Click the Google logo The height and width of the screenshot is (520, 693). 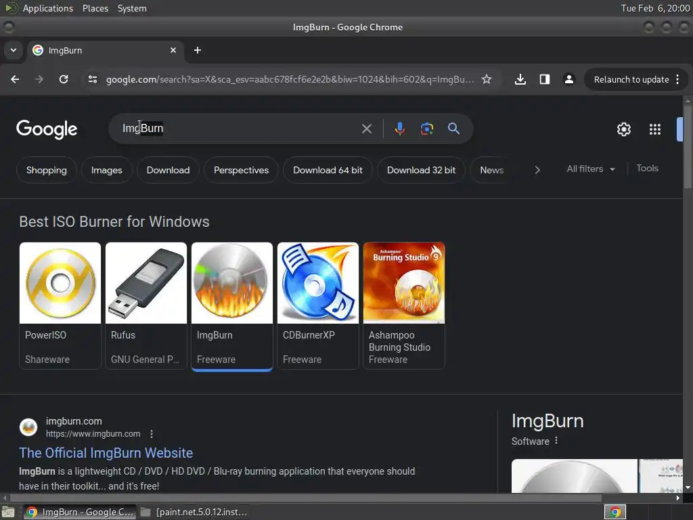click(47, 129)
